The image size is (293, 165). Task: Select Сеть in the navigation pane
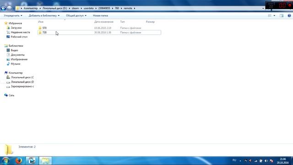tap(11, 95)
